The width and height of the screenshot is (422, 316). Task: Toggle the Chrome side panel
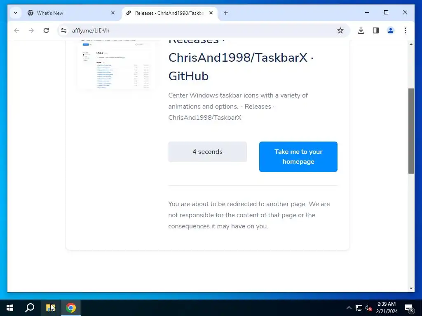[376, 30]
